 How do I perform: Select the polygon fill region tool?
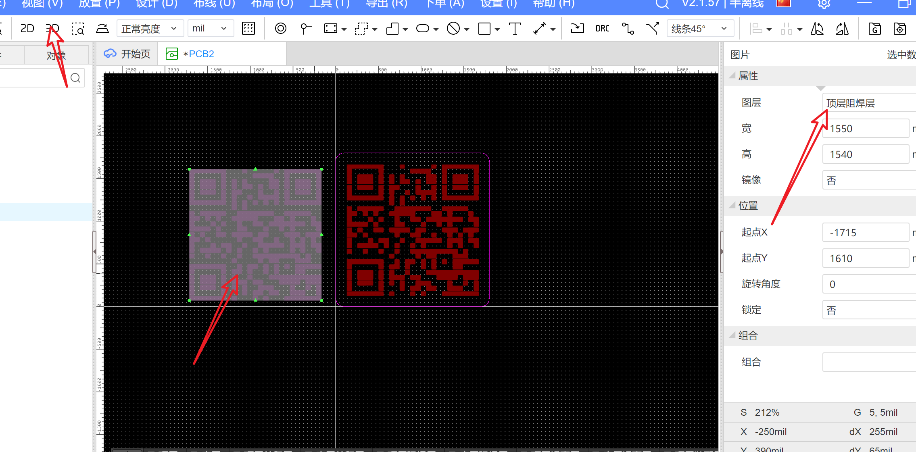pos(392,29)
